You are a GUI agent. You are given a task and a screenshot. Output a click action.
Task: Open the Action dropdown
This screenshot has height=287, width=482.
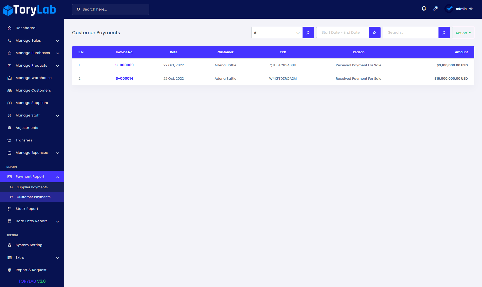point(463,32)
